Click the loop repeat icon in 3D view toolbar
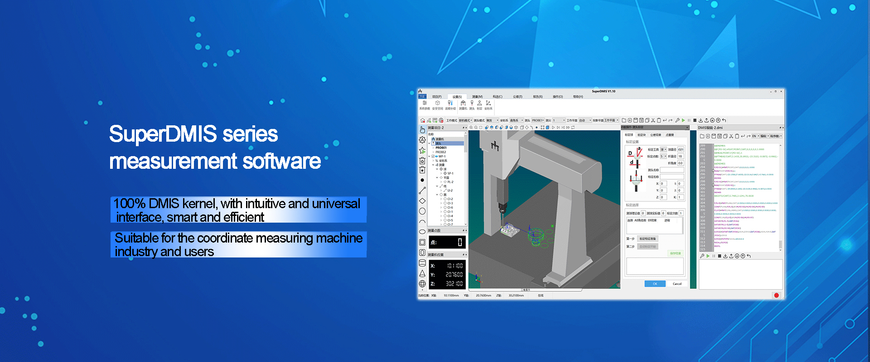The width and height of the screenshot is (870, 362). click(x=573, y=128)
